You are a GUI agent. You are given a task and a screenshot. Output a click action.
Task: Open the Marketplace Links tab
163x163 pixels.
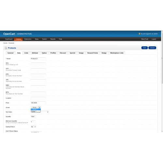pos(117,53)
